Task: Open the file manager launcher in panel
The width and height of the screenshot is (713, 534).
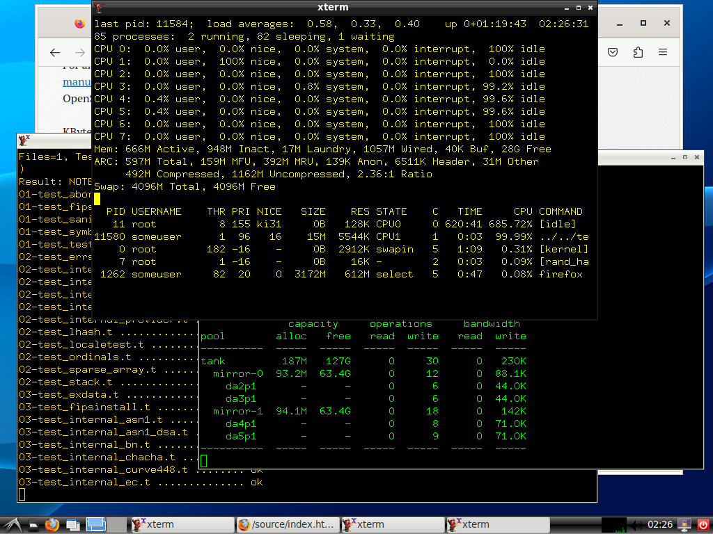Action: 32,524
